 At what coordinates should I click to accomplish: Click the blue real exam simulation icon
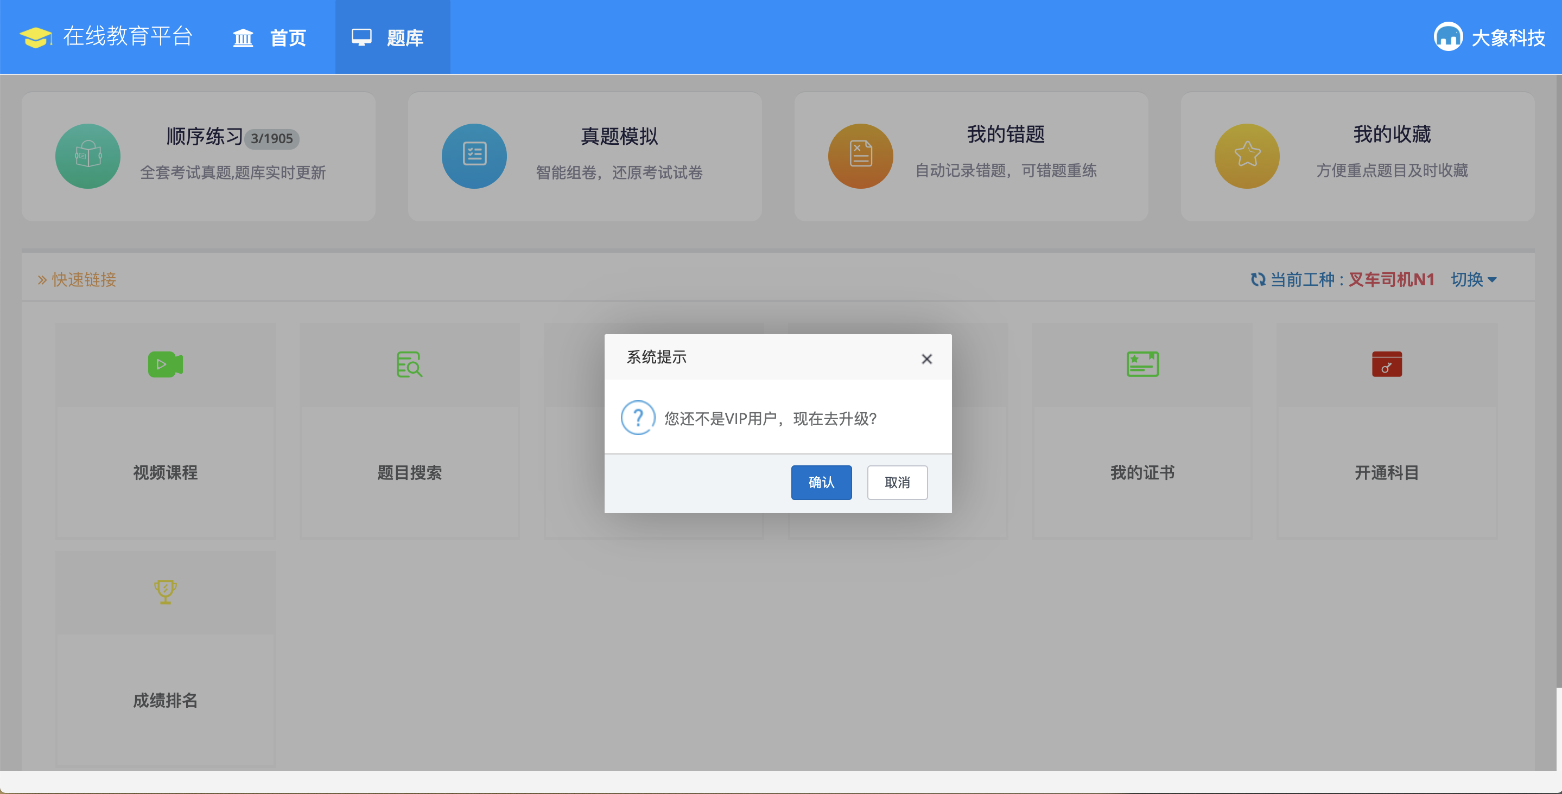(x=474, y=156)
